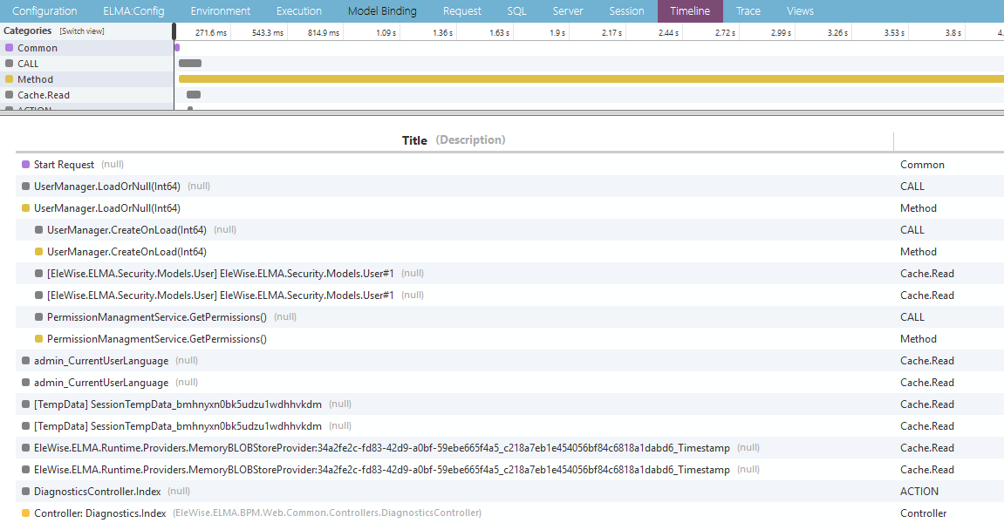Screen dimensions: 1004x523
Task: Click the Switch view link
Action: [x=82, y=31]
